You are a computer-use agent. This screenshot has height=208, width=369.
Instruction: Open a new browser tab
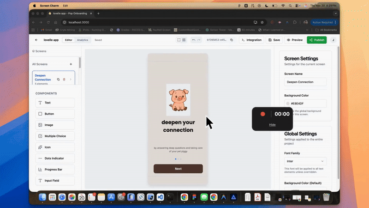click(98, 13)
